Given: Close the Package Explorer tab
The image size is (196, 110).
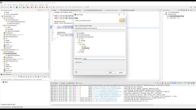Looking at the screenshot, I should coord(13,10).
